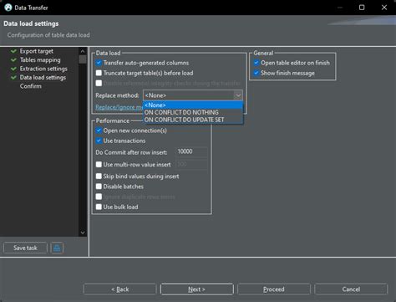Click the Do Commit after row insert field
Screen dimensions: 396x302
click(x=191, y=151)
